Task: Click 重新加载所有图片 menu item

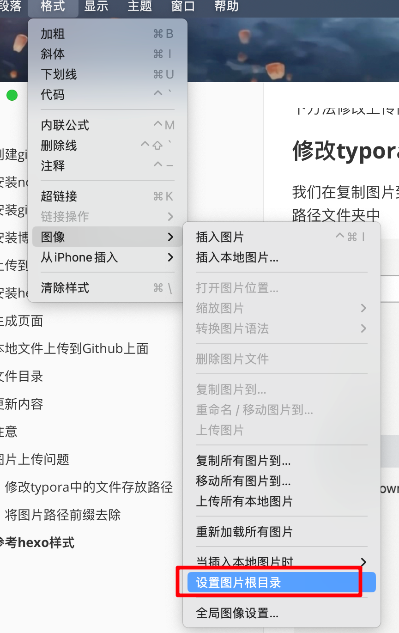Action: click(244, 532)
